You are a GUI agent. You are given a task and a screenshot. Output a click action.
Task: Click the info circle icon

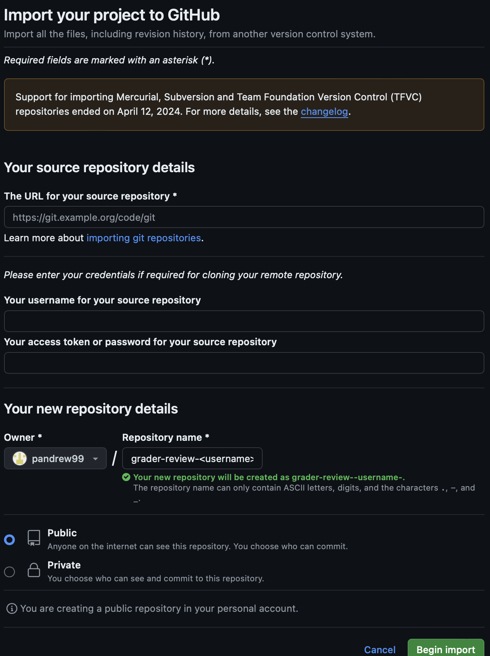[12, 609]
